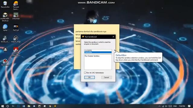Open the Recycle Bin desktop icon

[5, 5]
